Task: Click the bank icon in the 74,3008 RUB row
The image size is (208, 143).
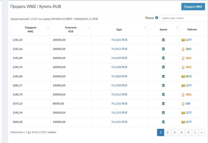Action: click(163, 76)
